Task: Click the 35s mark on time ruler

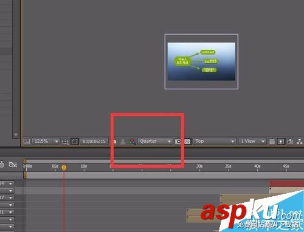Action: click(x=228, y=166)
